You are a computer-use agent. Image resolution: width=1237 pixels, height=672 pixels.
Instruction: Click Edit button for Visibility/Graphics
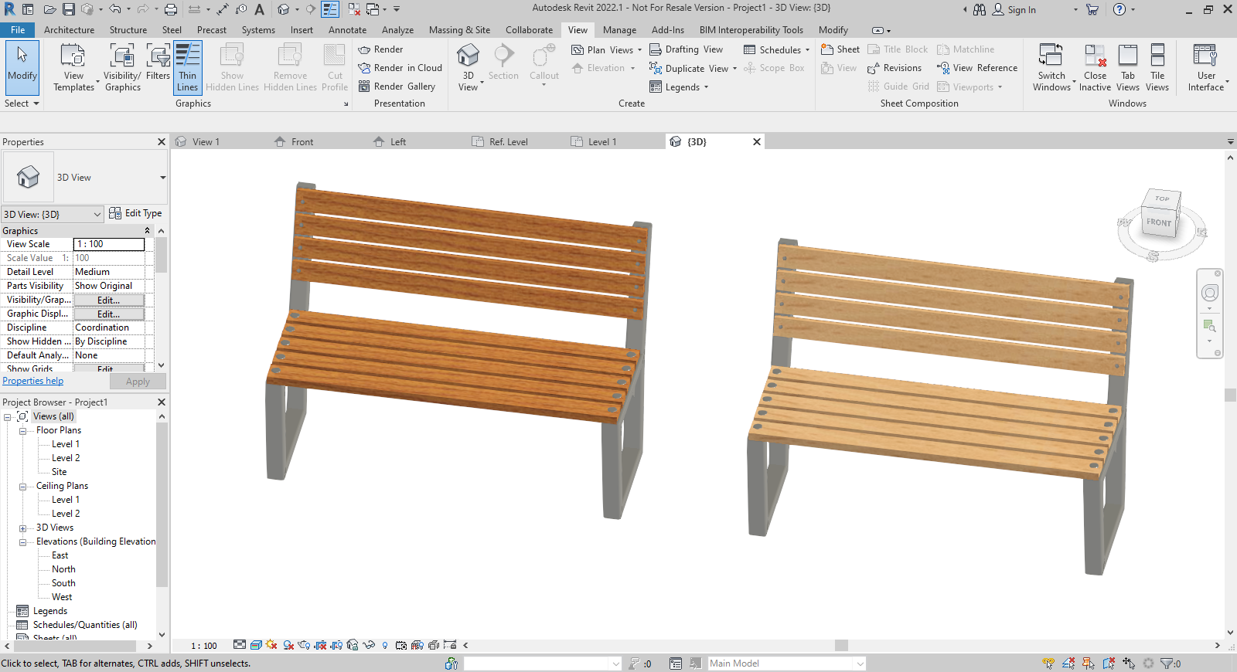tap(108, 300)
